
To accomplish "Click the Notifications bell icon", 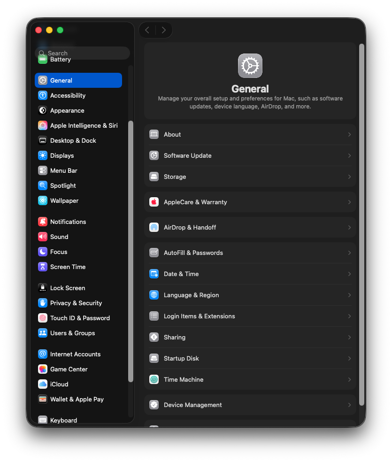I will click(43, 222).
